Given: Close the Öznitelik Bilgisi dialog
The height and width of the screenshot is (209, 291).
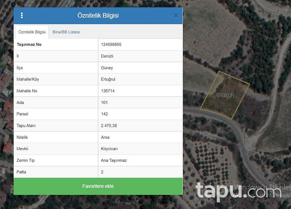Looking at the screenshot, I should coord(176,16).
